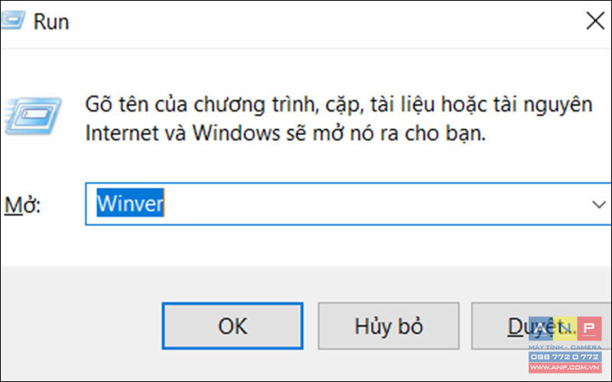
Task: Open the www.anp.com.vn watermark link
Action: tap(565, 367)
